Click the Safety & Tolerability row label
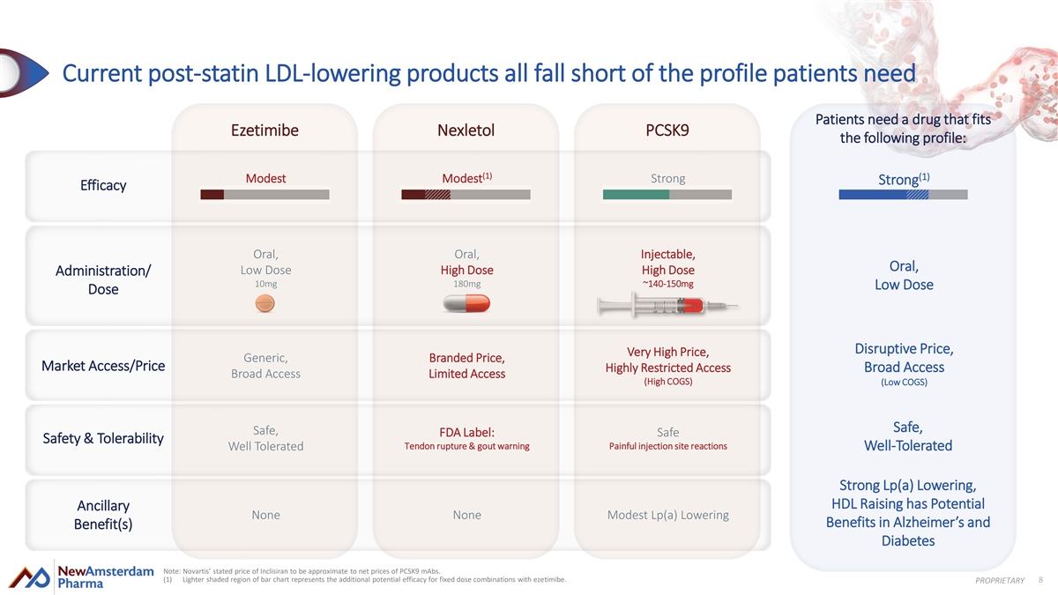Image resolution: width=1058 pixels, height=595 pixels. [103, 438]
